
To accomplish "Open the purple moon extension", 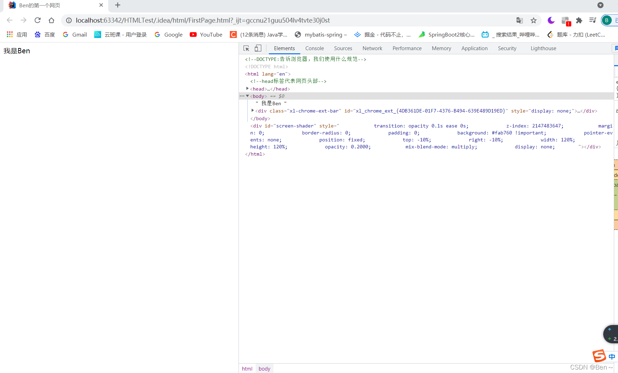I will point(551,20).
